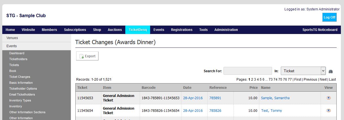
Task: Open Tickets in sidebar
Action: [x=14, y=65]
